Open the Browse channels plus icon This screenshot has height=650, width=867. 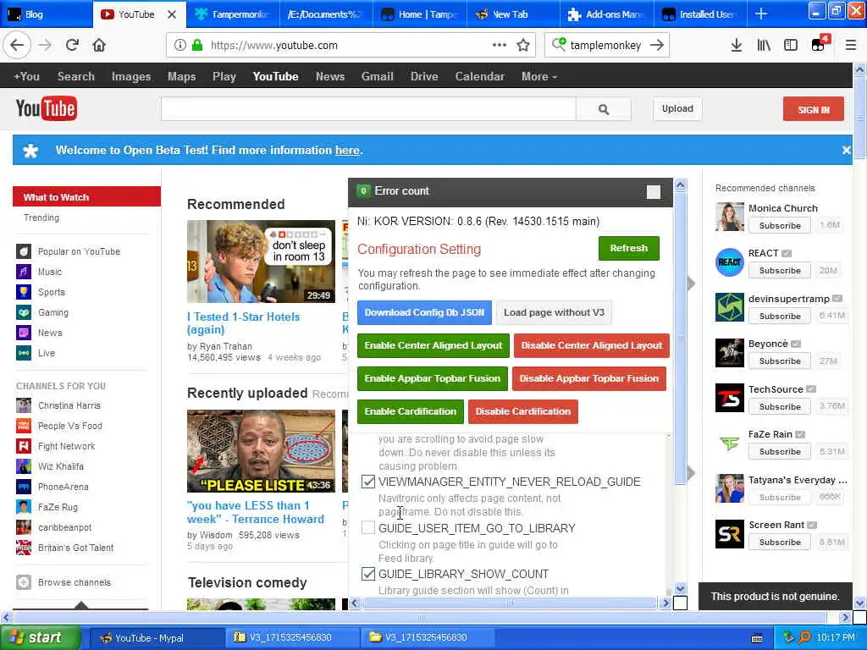[x=23, y=582]
